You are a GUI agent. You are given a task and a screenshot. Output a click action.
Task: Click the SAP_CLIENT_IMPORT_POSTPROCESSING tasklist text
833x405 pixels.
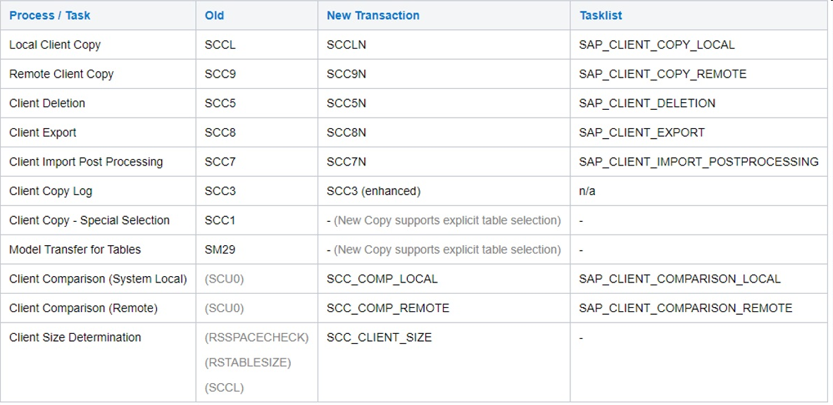click(x=699, y=162)
